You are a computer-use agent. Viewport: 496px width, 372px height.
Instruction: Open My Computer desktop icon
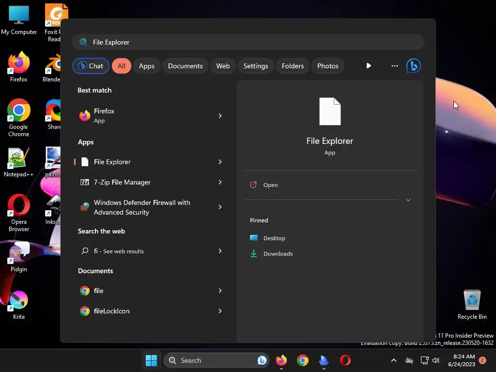pyautogui.click(x=19, y=19)
